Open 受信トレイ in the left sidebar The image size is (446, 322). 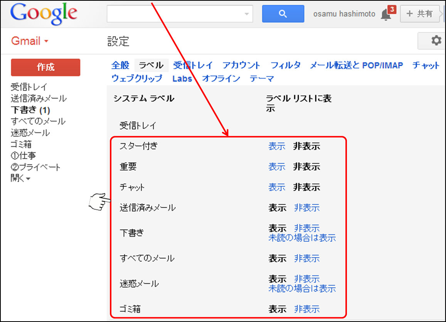click(29, 87)
